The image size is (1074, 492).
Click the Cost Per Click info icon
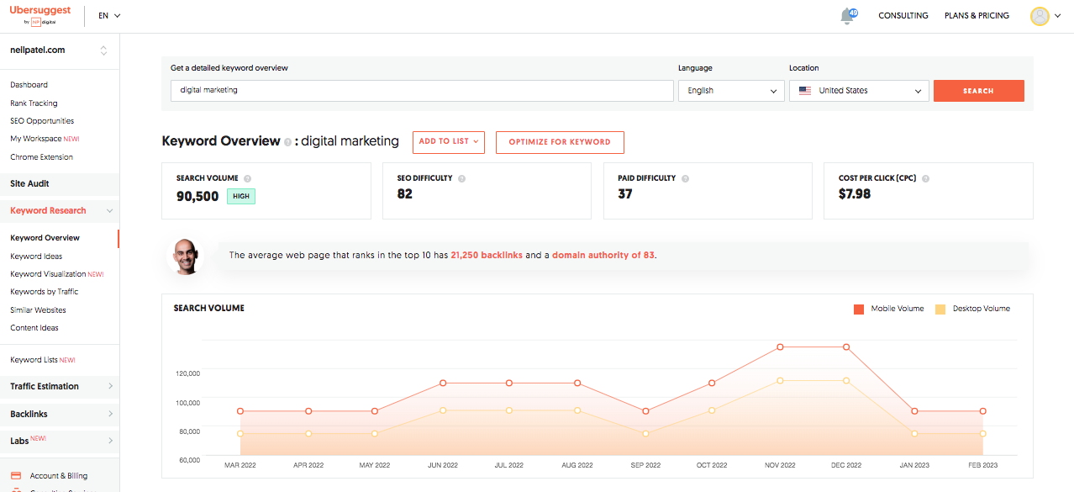[925, 178]
